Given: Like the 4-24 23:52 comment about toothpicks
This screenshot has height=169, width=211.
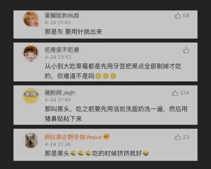Looking at the screenshot, I should click(x=186, y=50).
